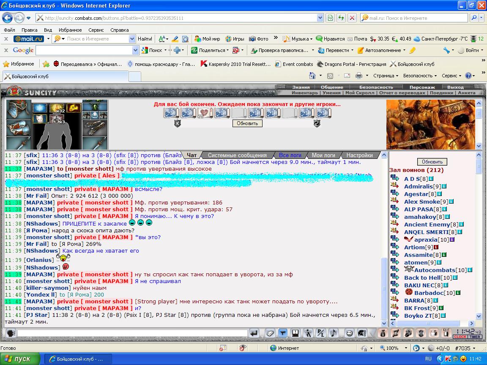487x365 pixels.
Task: Click the smiley emoticons icon in chat bar
Action: [350, 333]
